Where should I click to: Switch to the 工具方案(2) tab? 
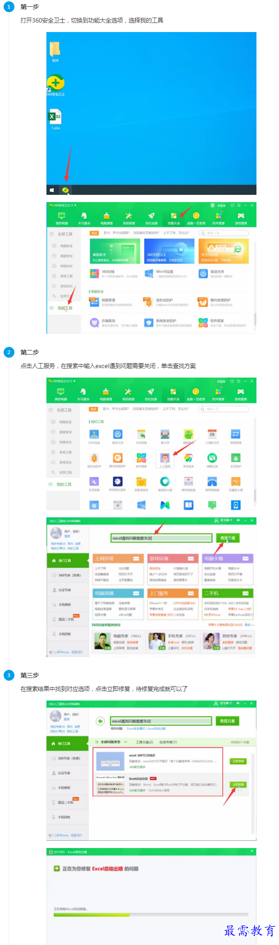point(145,742)
